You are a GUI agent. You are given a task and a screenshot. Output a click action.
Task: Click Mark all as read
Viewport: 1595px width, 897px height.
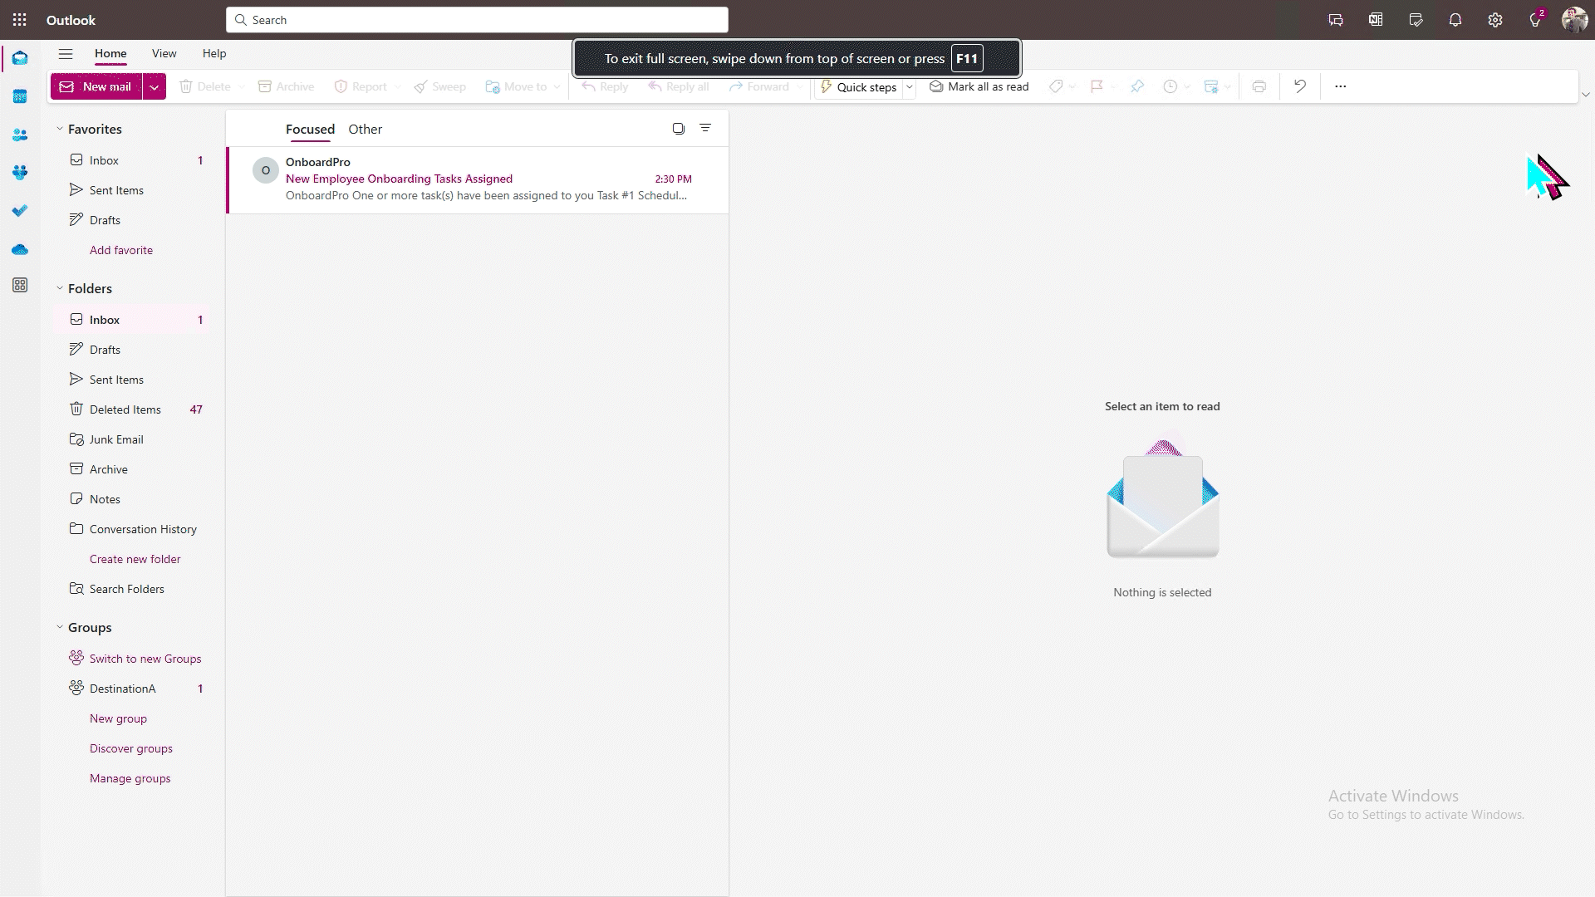click(x=979, y=86)
